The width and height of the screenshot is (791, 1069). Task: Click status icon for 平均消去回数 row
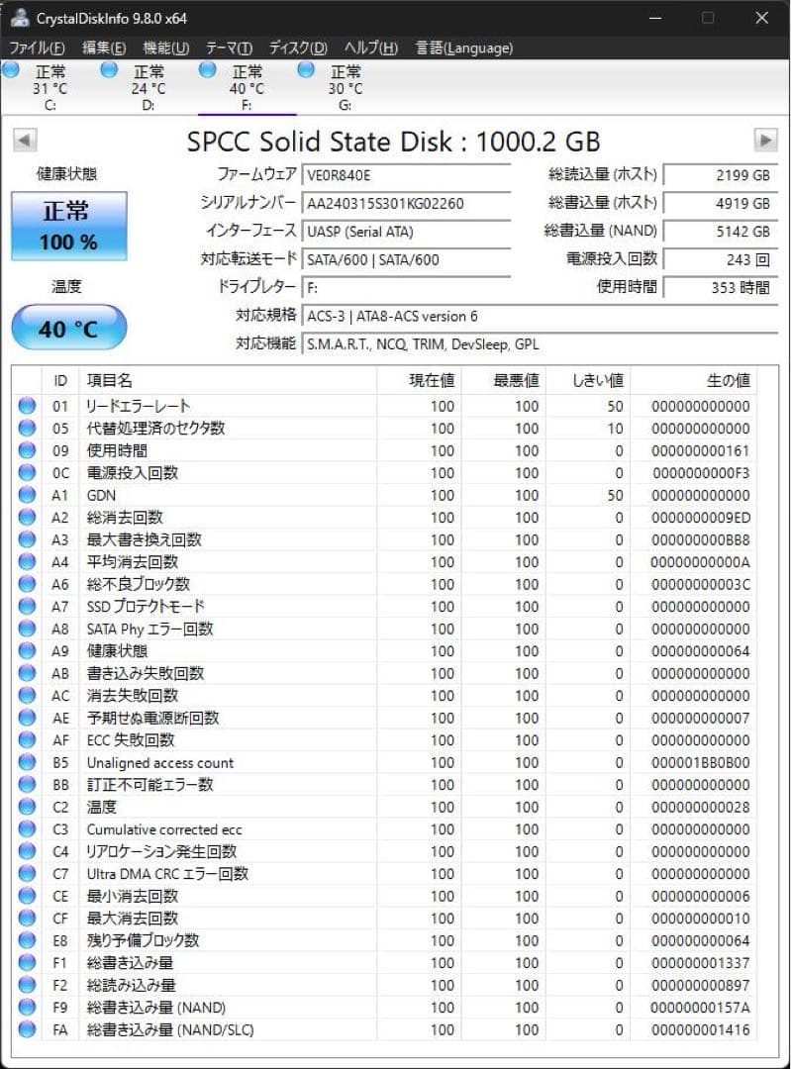(28, 562)
